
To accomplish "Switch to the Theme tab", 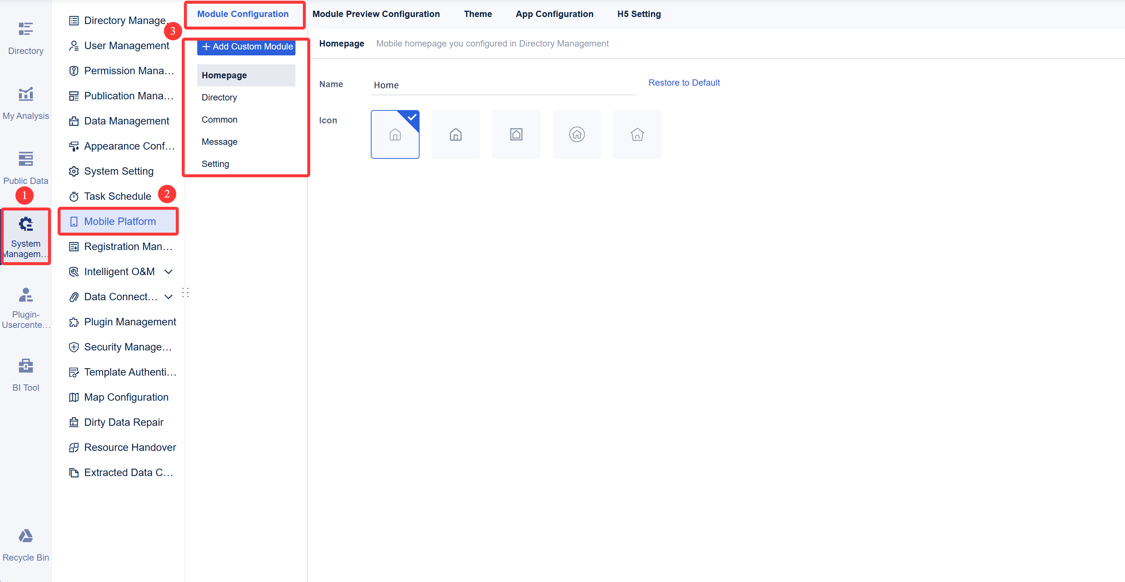I will click(x=478, y=14).
